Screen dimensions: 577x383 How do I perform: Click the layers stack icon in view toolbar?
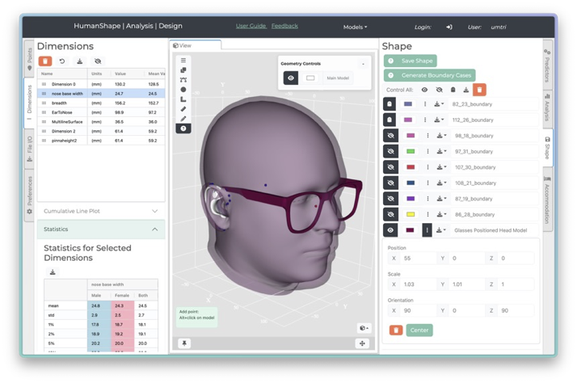[183, 70]
